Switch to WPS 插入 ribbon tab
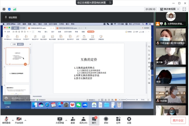The height and width of the screenshot is (126, 189). (x=46, y=32)
